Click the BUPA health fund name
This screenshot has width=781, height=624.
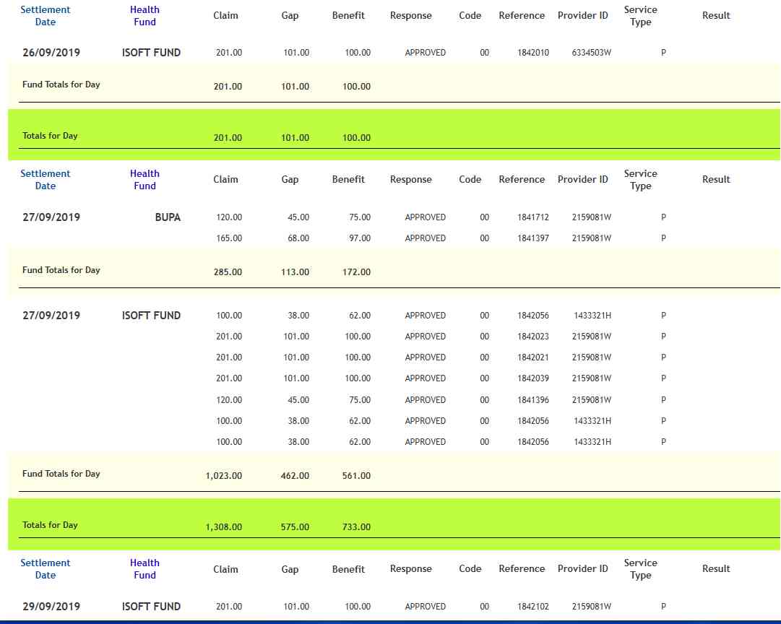168,217
